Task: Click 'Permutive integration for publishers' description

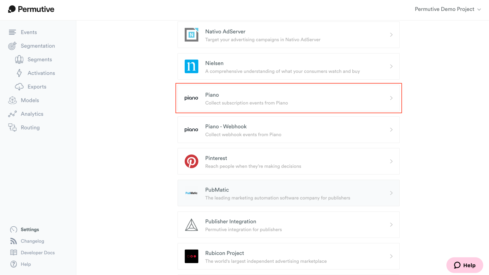Action: [244, 230]
